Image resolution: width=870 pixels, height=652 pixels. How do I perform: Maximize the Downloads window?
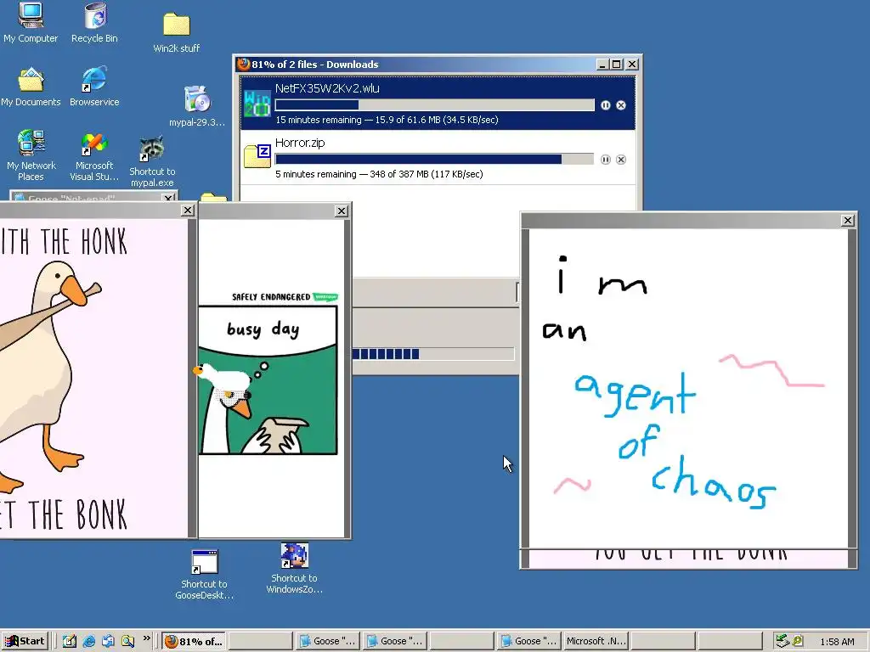(x=617, y=65)
